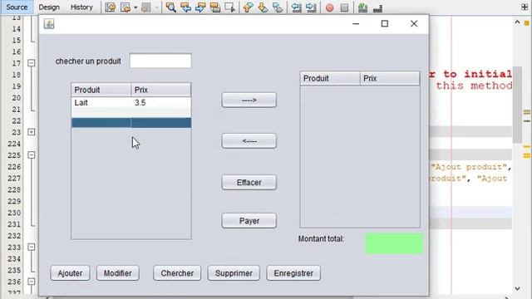
Task: Click the left arrow <---- transfer button
Action: [x=249, y=141]
